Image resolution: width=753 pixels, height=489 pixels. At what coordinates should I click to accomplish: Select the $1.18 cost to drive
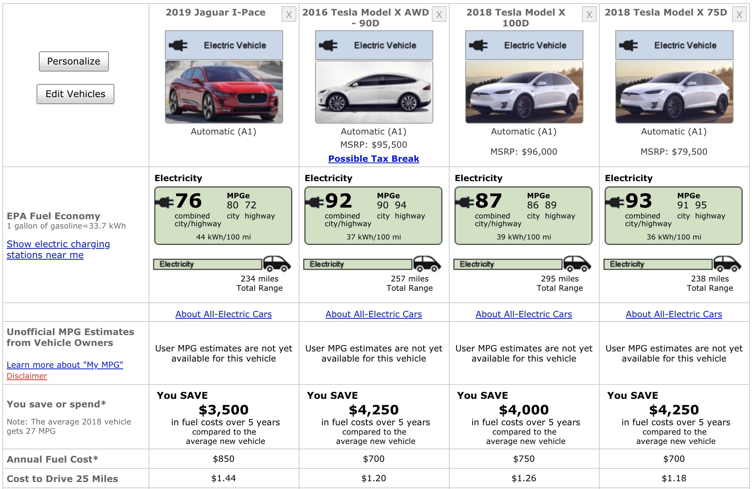pos(674,478)
